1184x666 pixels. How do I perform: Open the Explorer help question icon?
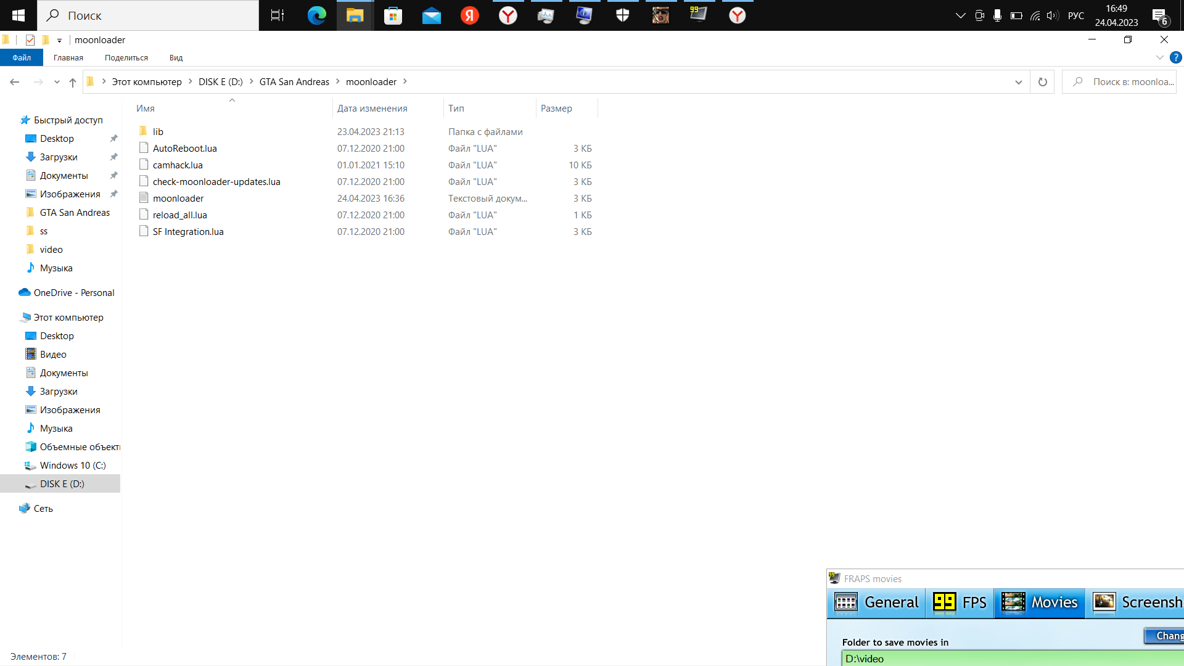1176,57
